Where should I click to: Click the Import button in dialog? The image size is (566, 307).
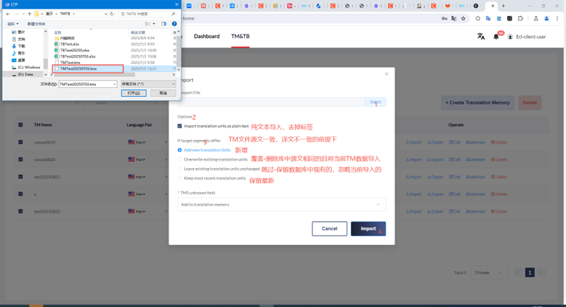coord(368,229)
